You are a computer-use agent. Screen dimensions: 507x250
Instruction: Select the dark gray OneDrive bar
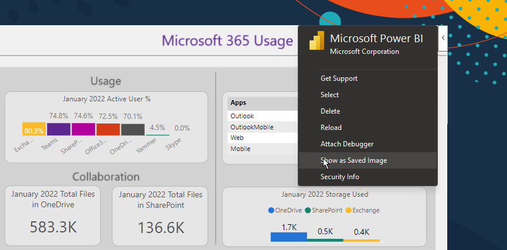tap(133, 129)
